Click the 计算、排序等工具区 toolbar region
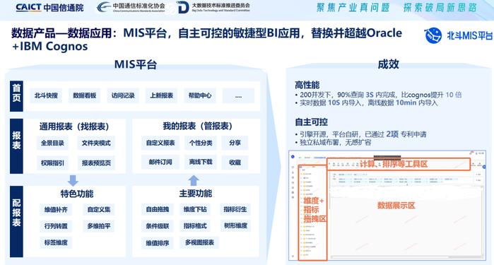The height and width of the screenshot is (265, 494). tap(399, 164)
